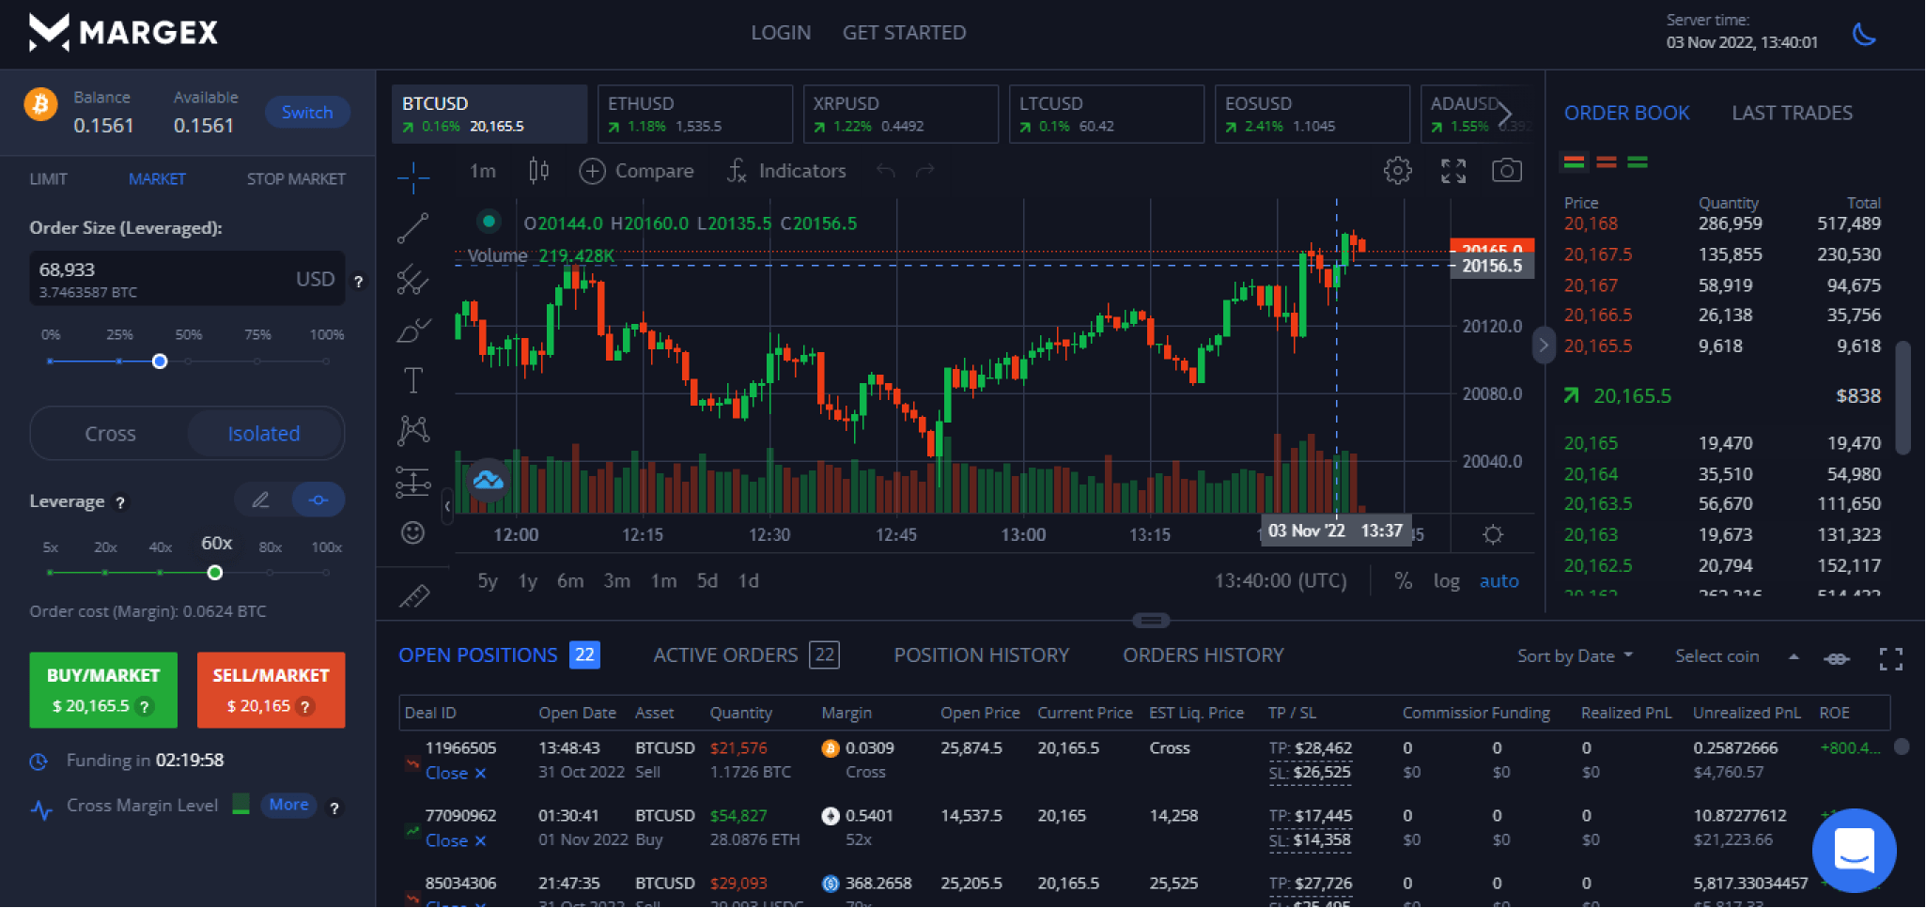The width and height of the screenshot is (1926, 908).
Task: Switch leverage to slider mode
Action: pos(318,500)
